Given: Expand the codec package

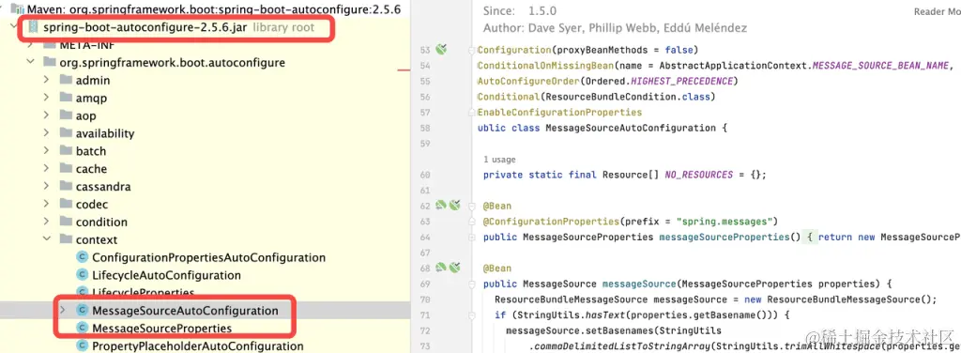Looking at the screenshot, I should pyautogui.click(x=47, y=205).
